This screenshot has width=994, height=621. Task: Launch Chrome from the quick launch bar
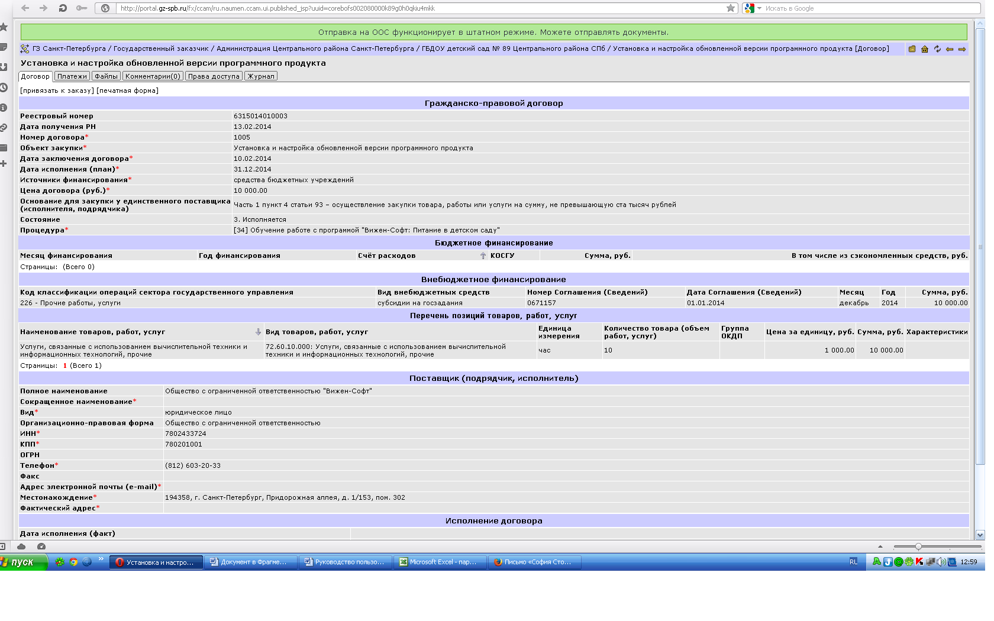pyautogui.click(x=73, y=562)
